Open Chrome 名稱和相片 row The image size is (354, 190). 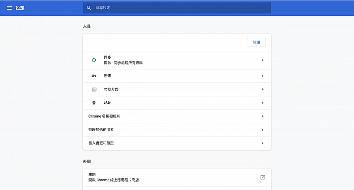click(177, 116)
